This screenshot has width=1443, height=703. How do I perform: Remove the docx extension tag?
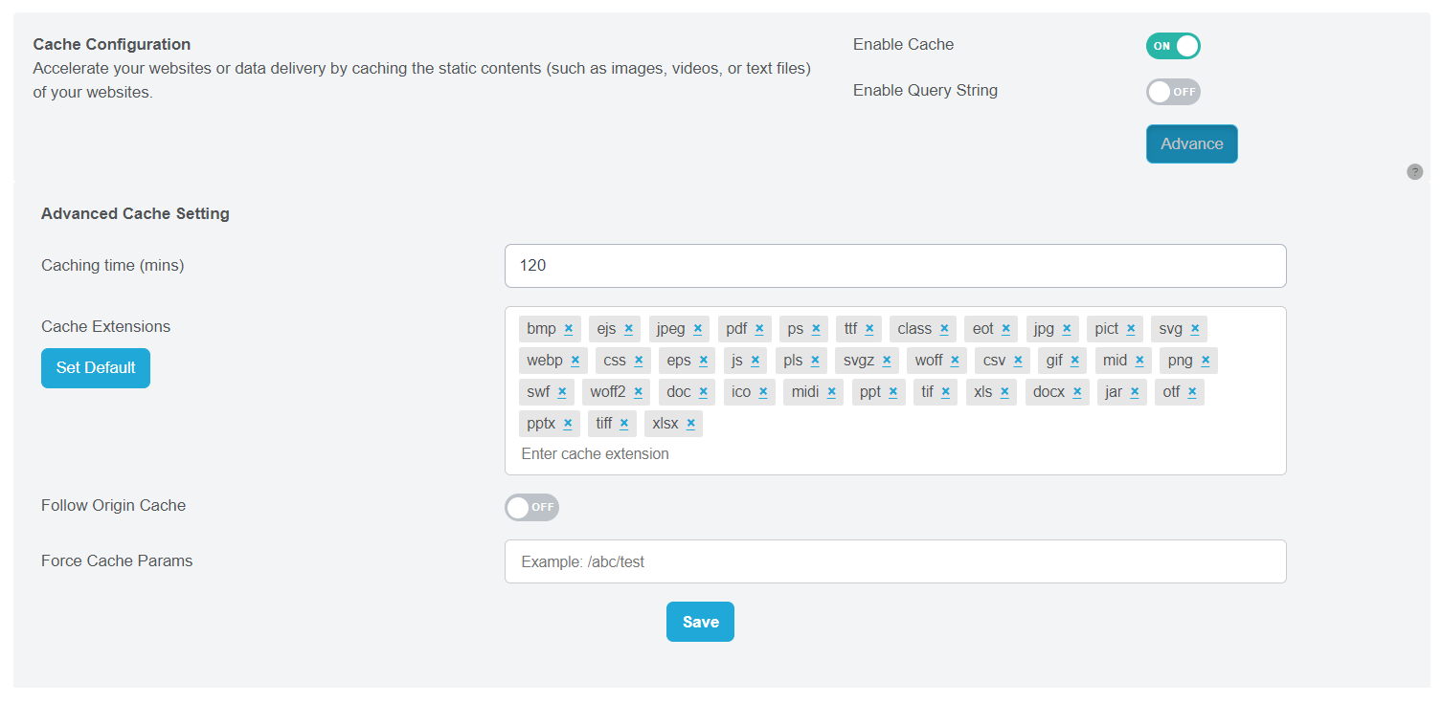point(1077,392)
